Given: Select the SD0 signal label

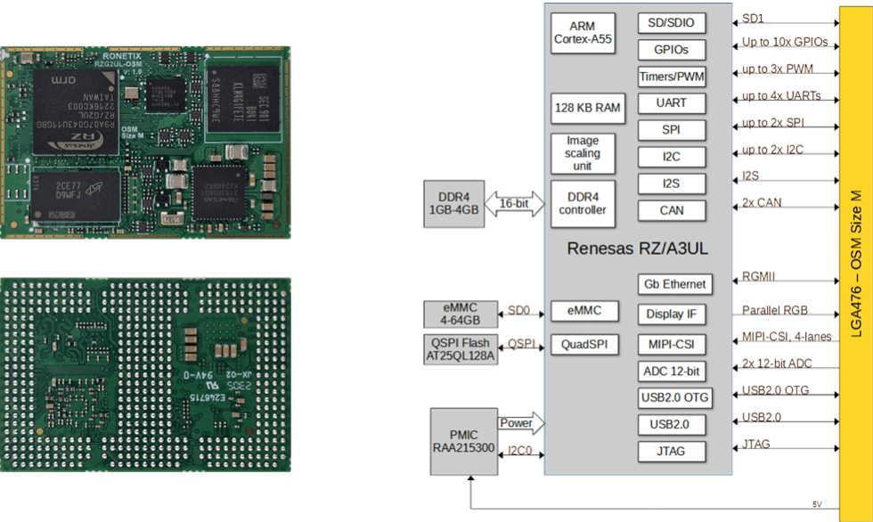Looking at the screenshot, I should tap(518, 310).
